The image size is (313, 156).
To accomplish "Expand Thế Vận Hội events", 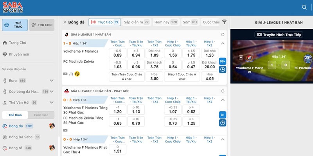I will coord(52,103).
